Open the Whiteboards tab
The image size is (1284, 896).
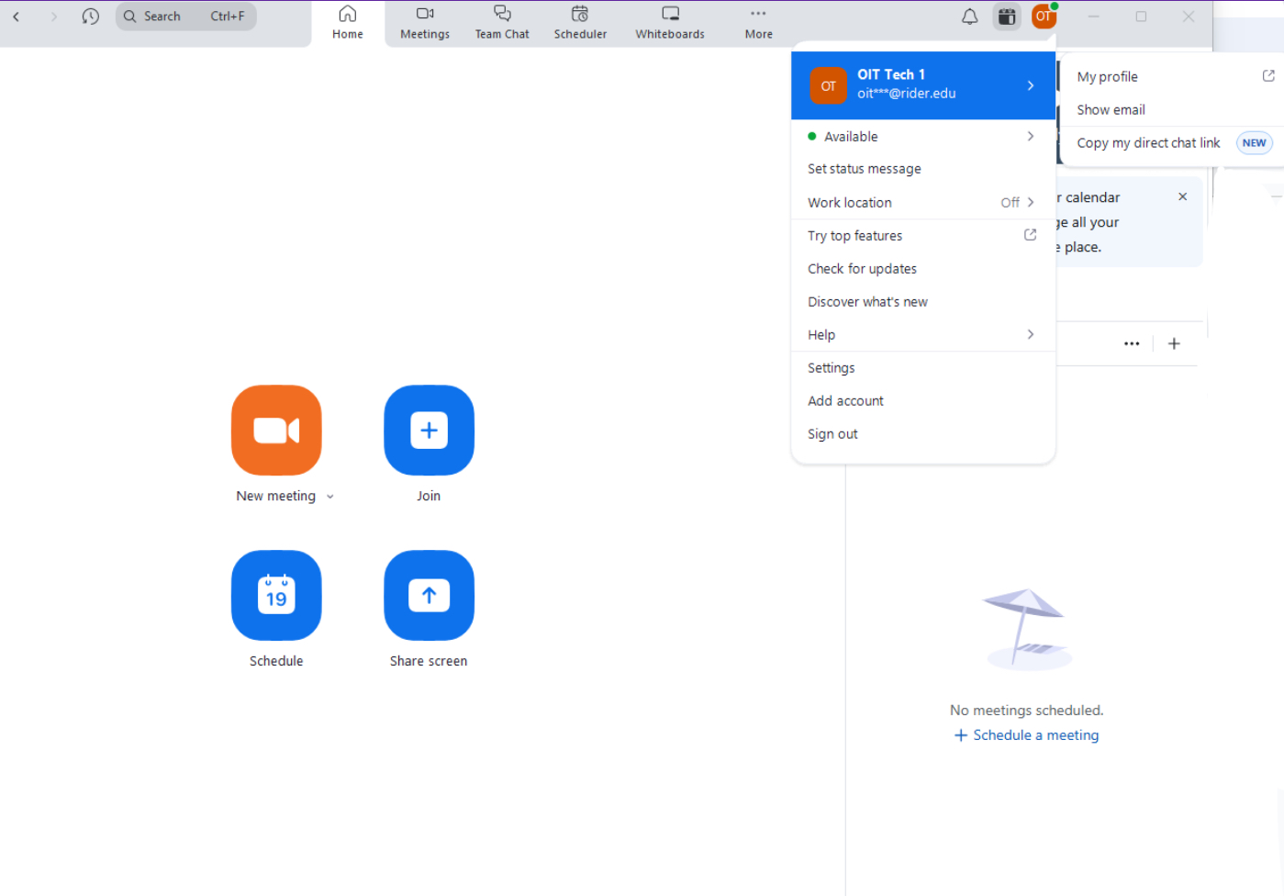(670, 23)
